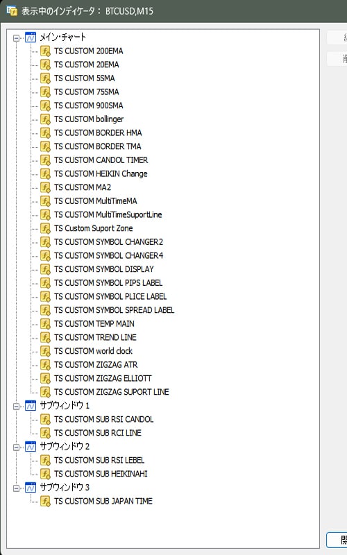Collapse the サブウィンドウ 2 tree node
The image size is (347, 555).
coord(16,447)
